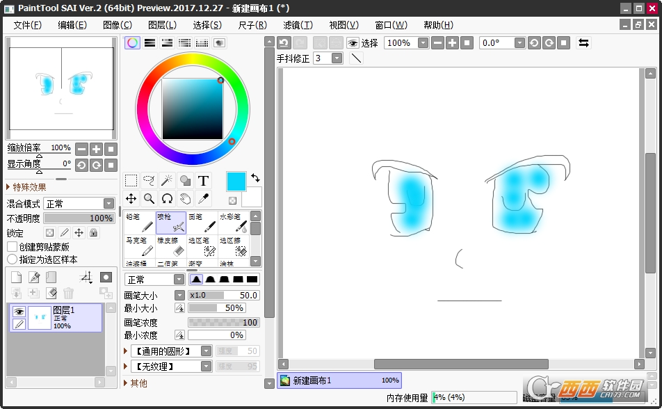Clear the layer with eraser icon
This screenshot has height=409, width=662.
click(x=51, y=293)
